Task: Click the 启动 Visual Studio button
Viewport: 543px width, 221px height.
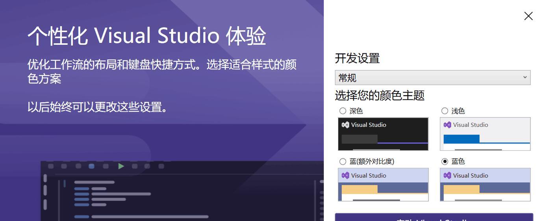Action: click(434, 217)
